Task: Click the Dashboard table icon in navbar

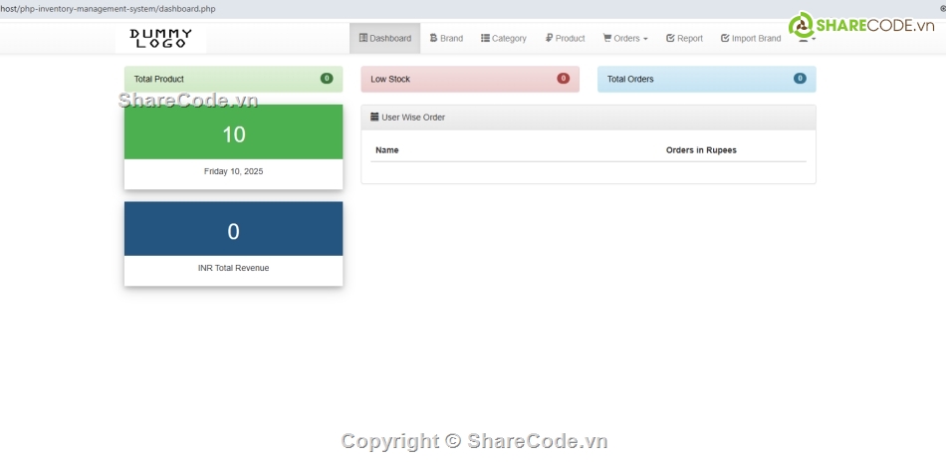Action: pyautogui.click(x=363, y=39)
